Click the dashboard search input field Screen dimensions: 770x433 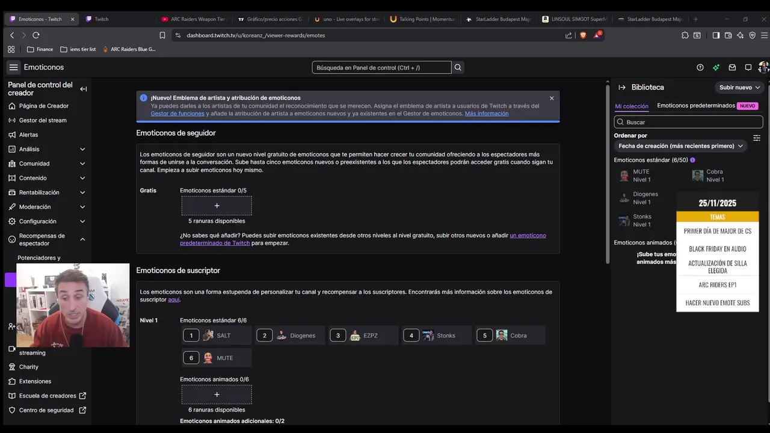381,67
